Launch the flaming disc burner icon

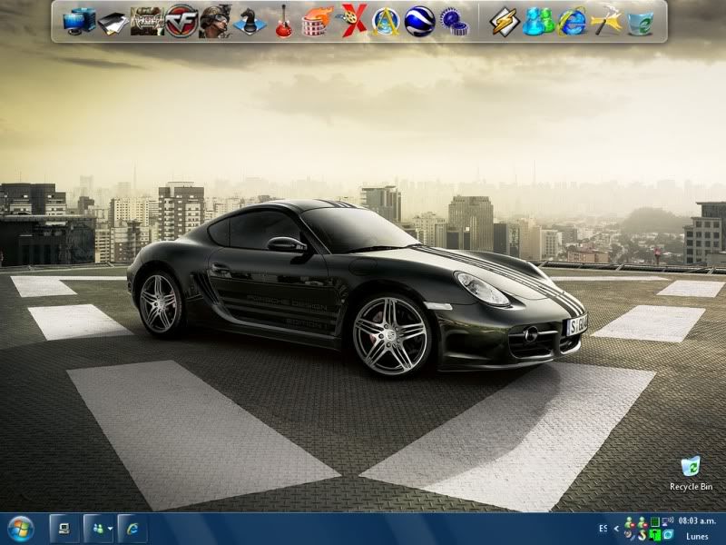point(317,21)
